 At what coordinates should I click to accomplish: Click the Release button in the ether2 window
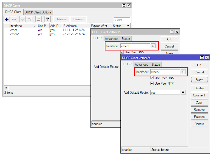[199, 117]
